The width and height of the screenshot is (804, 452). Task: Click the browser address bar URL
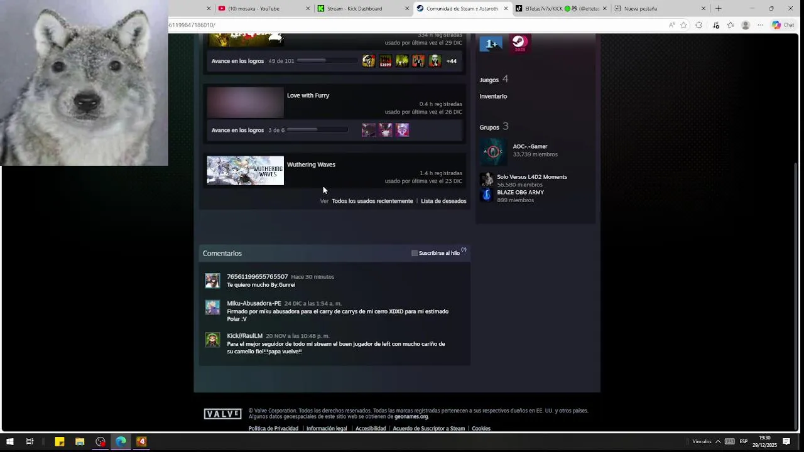pos(192,25)
